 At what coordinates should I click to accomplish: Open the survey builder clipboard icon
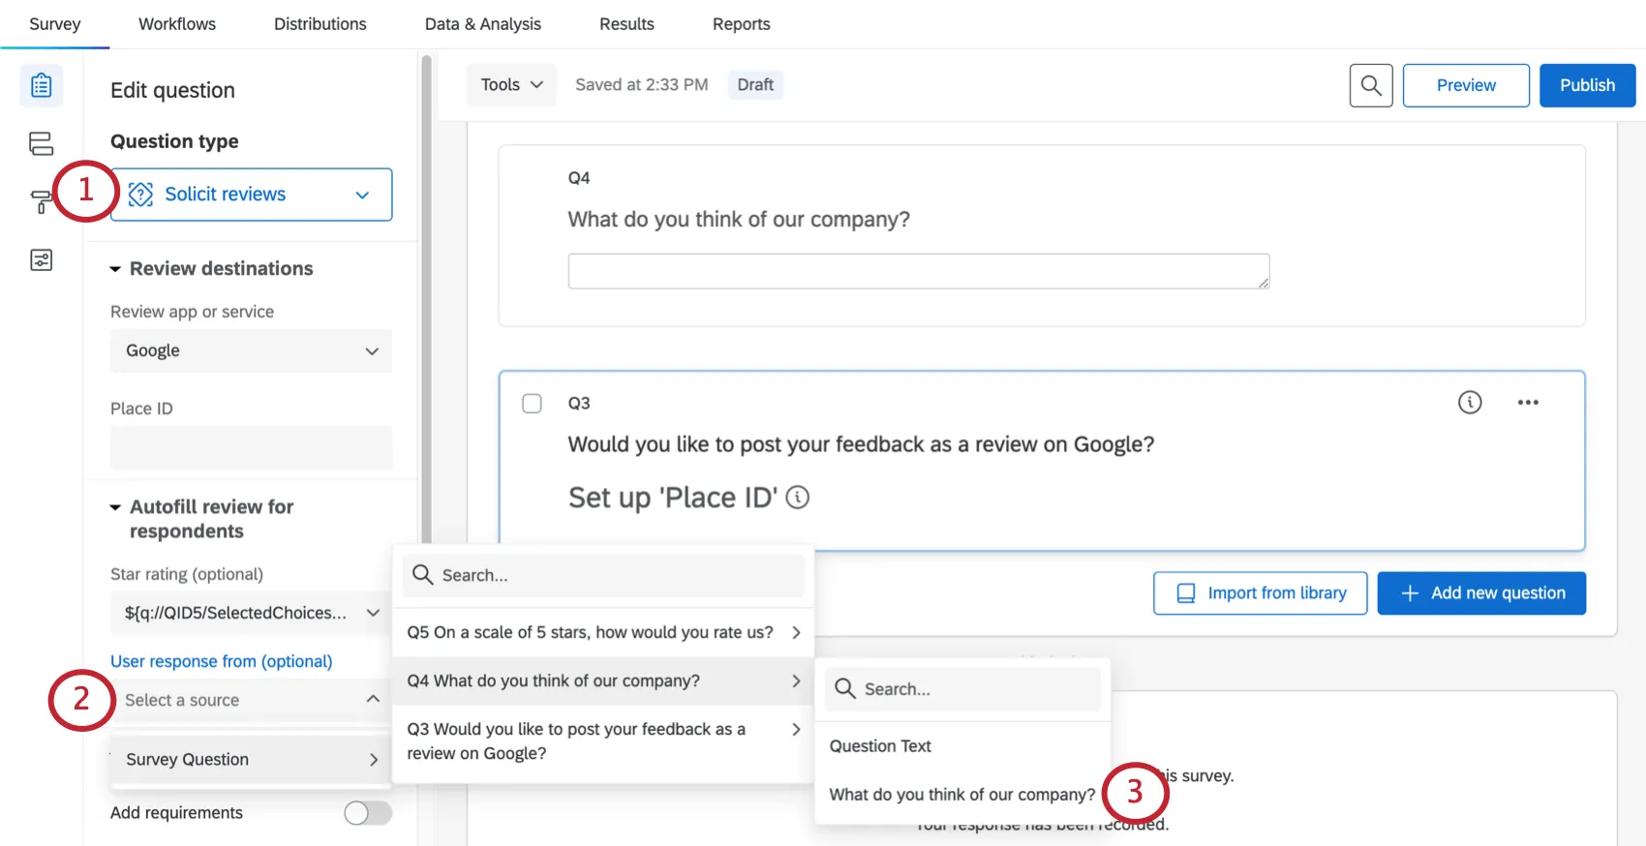tap(41, 86)
